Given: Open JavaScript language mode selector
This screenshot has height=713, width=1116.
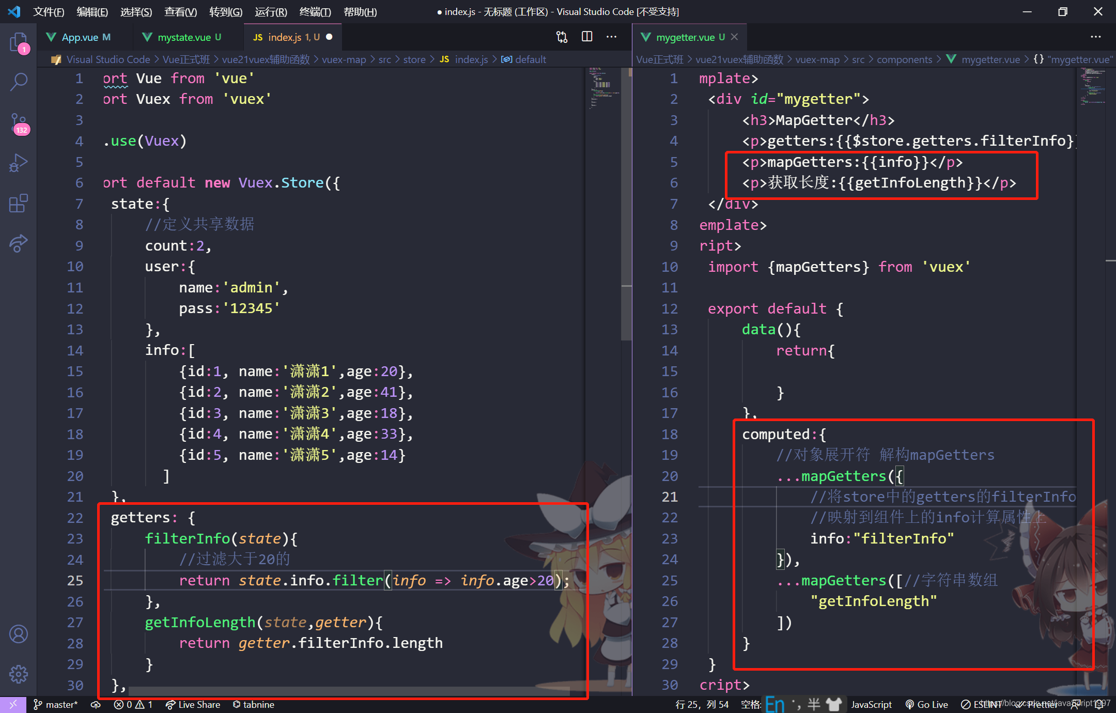Looking at the screenshot, I should pyautogui.click(x=871, y=704).
